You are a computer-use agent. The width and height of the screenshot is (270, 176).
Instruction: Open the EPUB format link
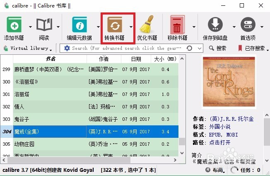pos(215,135)
